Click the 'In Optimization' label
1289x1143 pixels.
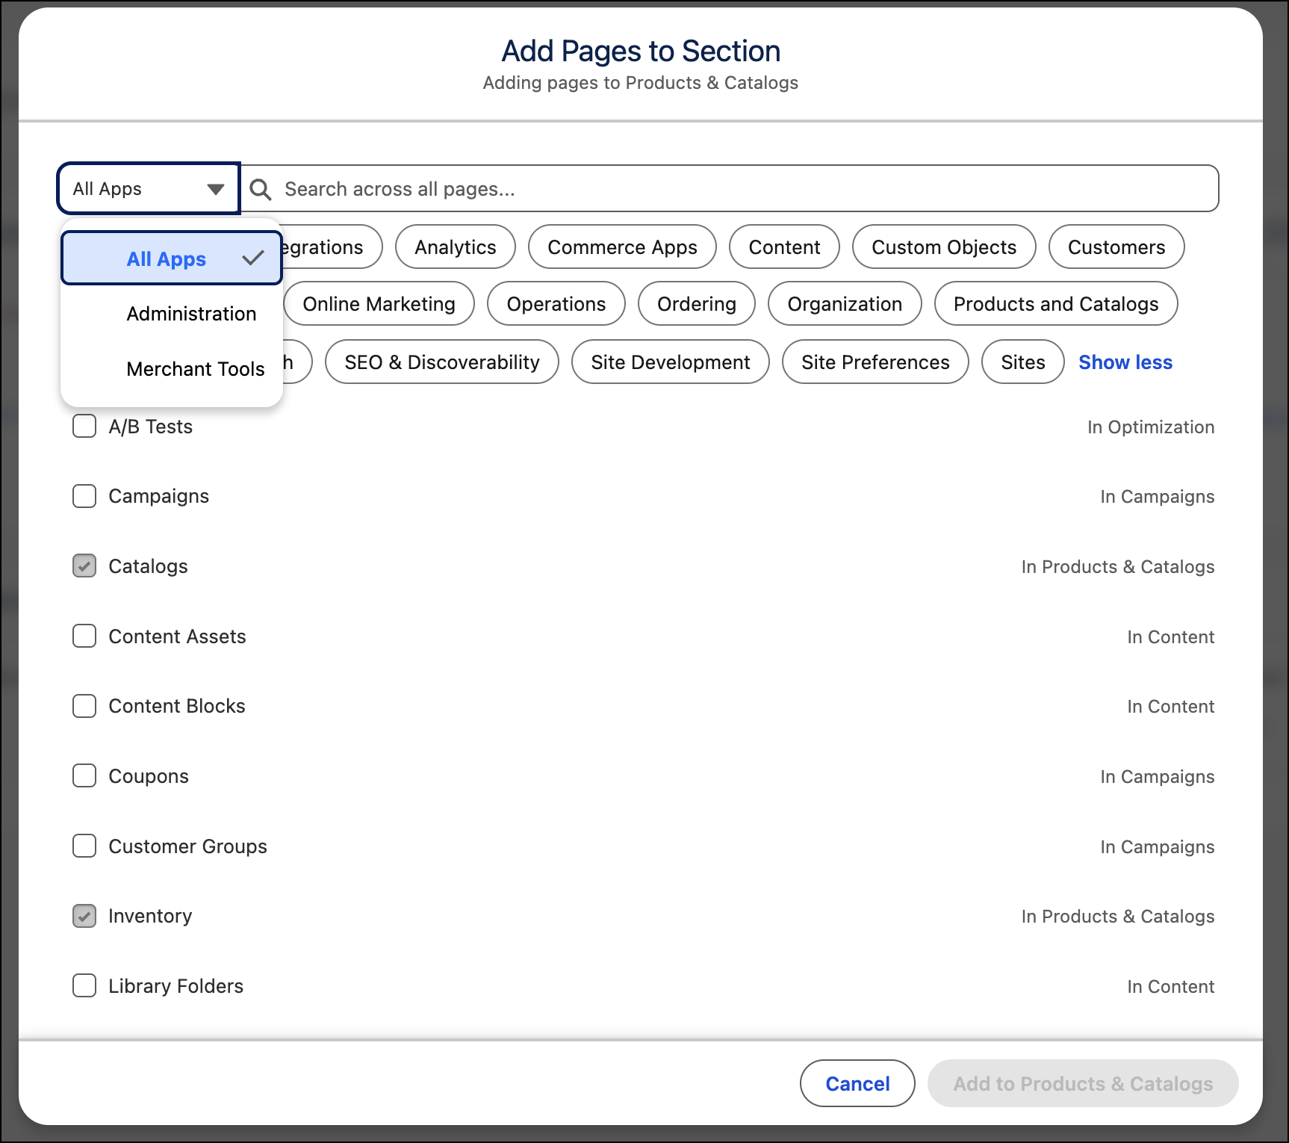click(x=1151, y=427)
